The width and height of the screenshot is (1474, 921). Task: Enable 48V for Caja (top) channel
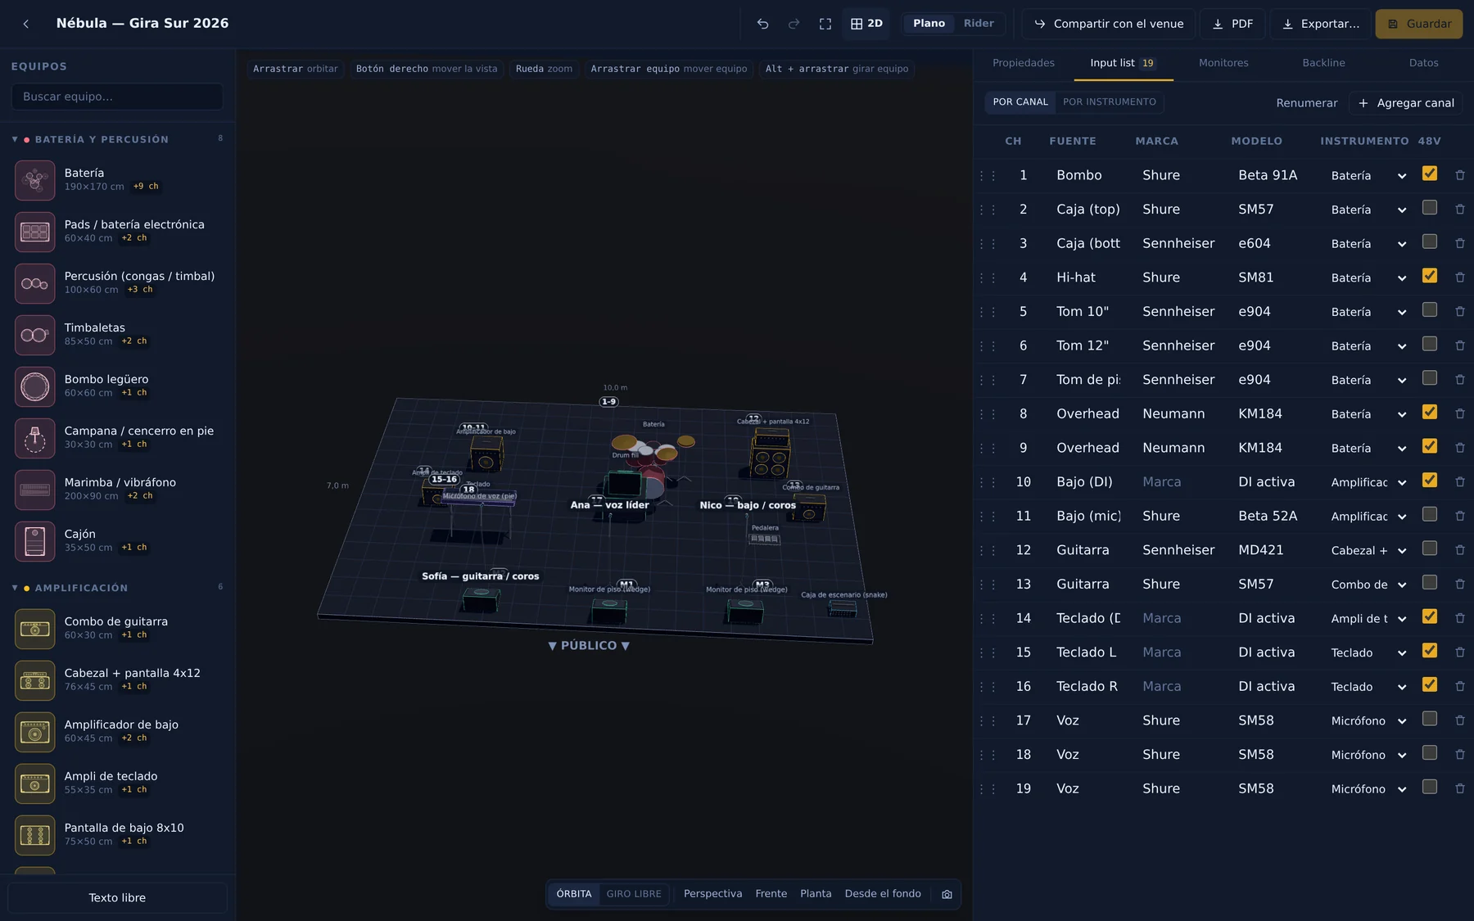(1430, 208)
